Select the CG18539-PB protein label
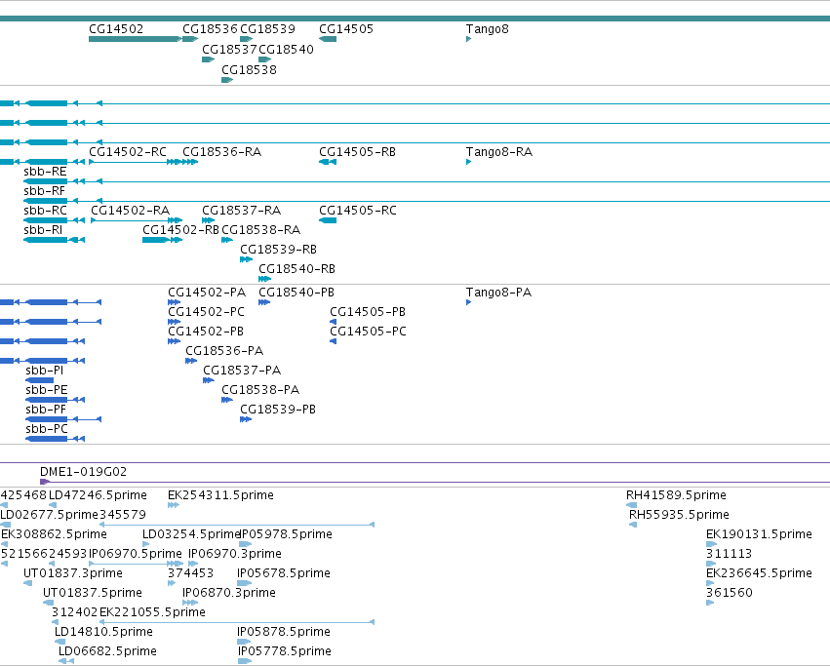 tap(278, 410)
